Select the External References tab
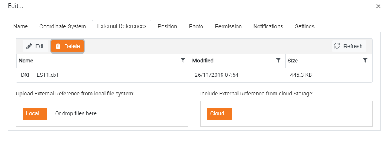The image size is (387, 144). [122, 26]
